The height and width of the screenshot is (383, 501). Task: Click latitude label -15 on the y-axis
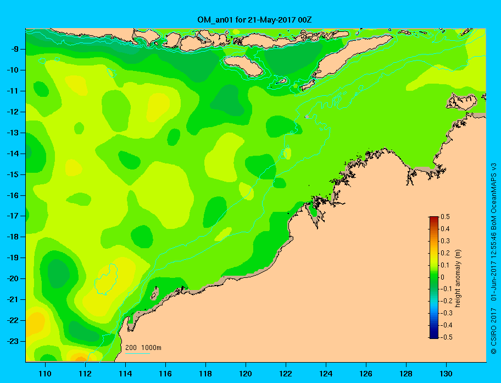[13, 174]
